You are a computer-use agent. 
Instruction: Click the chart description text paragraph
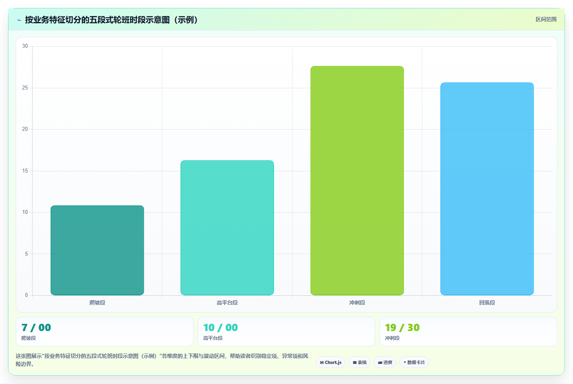point(162,360)
